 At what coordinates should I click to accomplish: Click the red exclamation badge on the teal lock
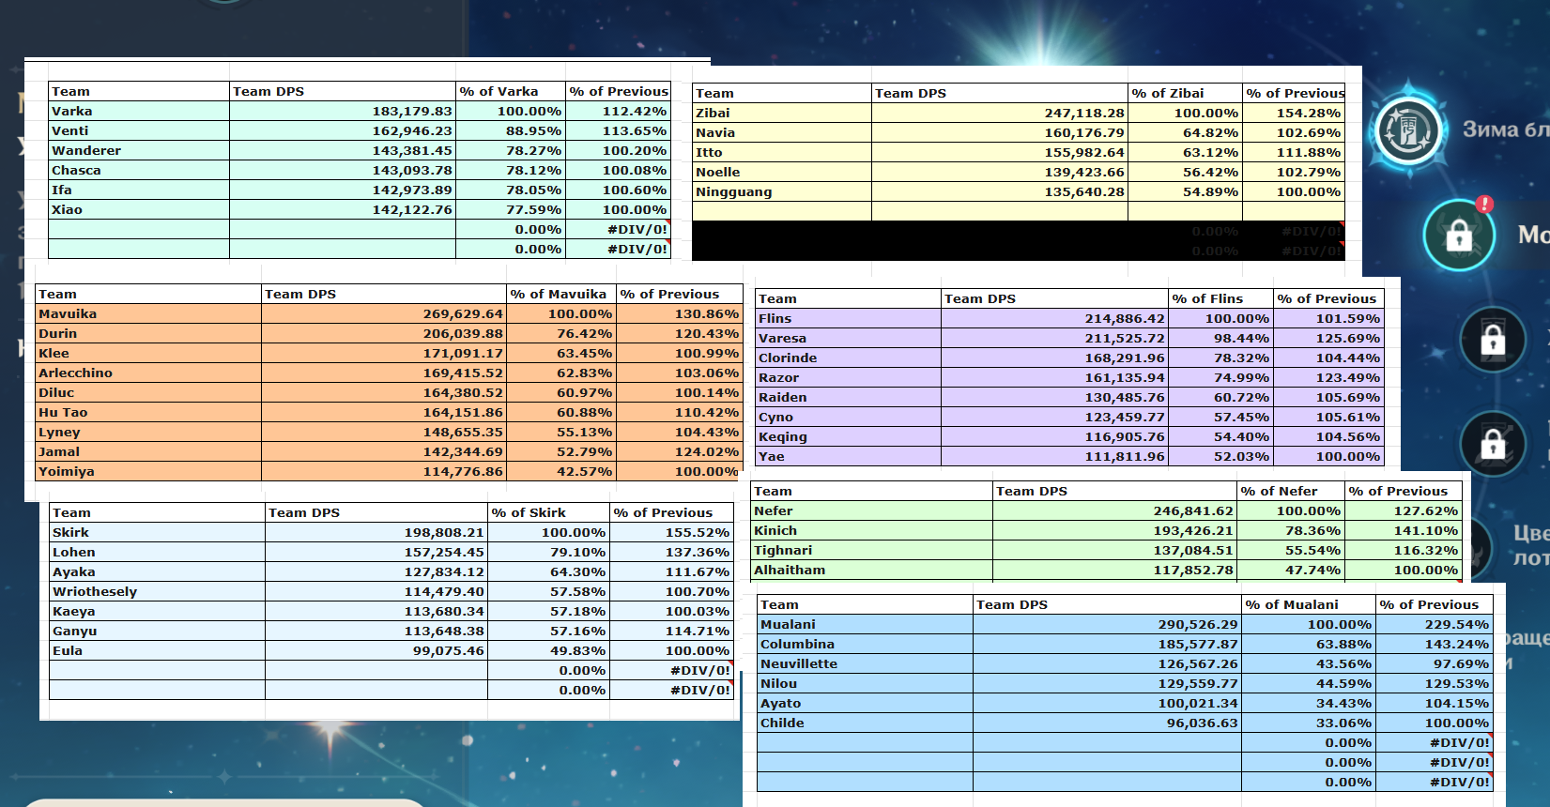click(1484, 204)
